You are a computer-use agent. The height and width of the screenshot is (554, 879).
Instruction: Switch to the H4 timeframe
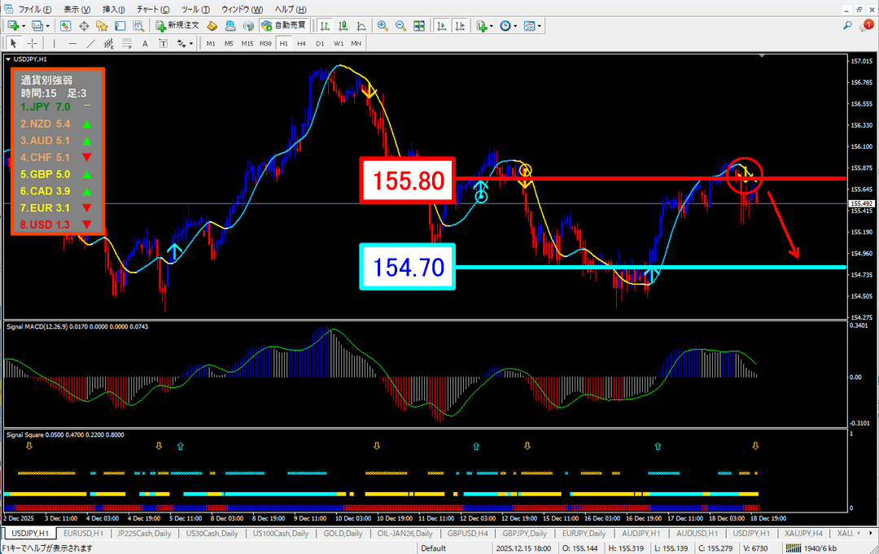click(301, 43)
